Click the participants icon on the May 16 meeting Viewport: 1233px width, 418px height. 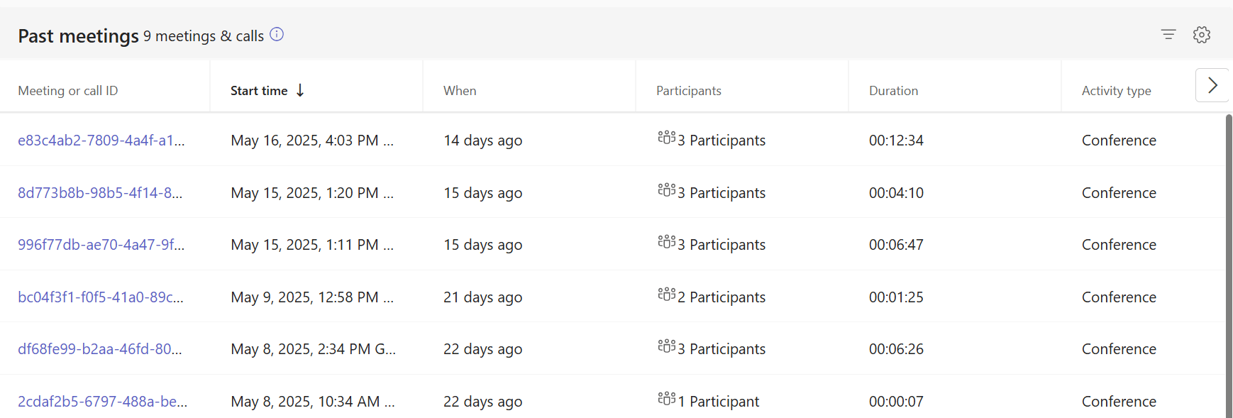pyautogui.click(x=665, y=138)
